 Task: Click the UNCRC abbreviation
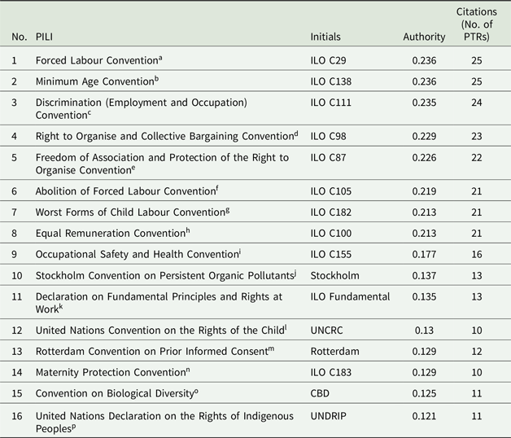pos(326,331)
